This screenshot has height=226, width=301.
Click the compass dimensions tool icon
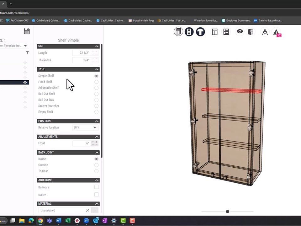[x=265, y=32]
